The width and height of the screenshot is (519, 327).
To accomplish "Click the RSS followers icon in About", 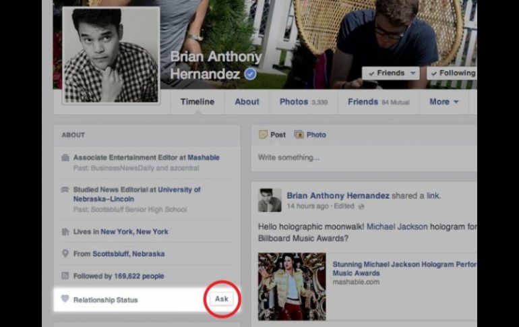I will [65, 276].
